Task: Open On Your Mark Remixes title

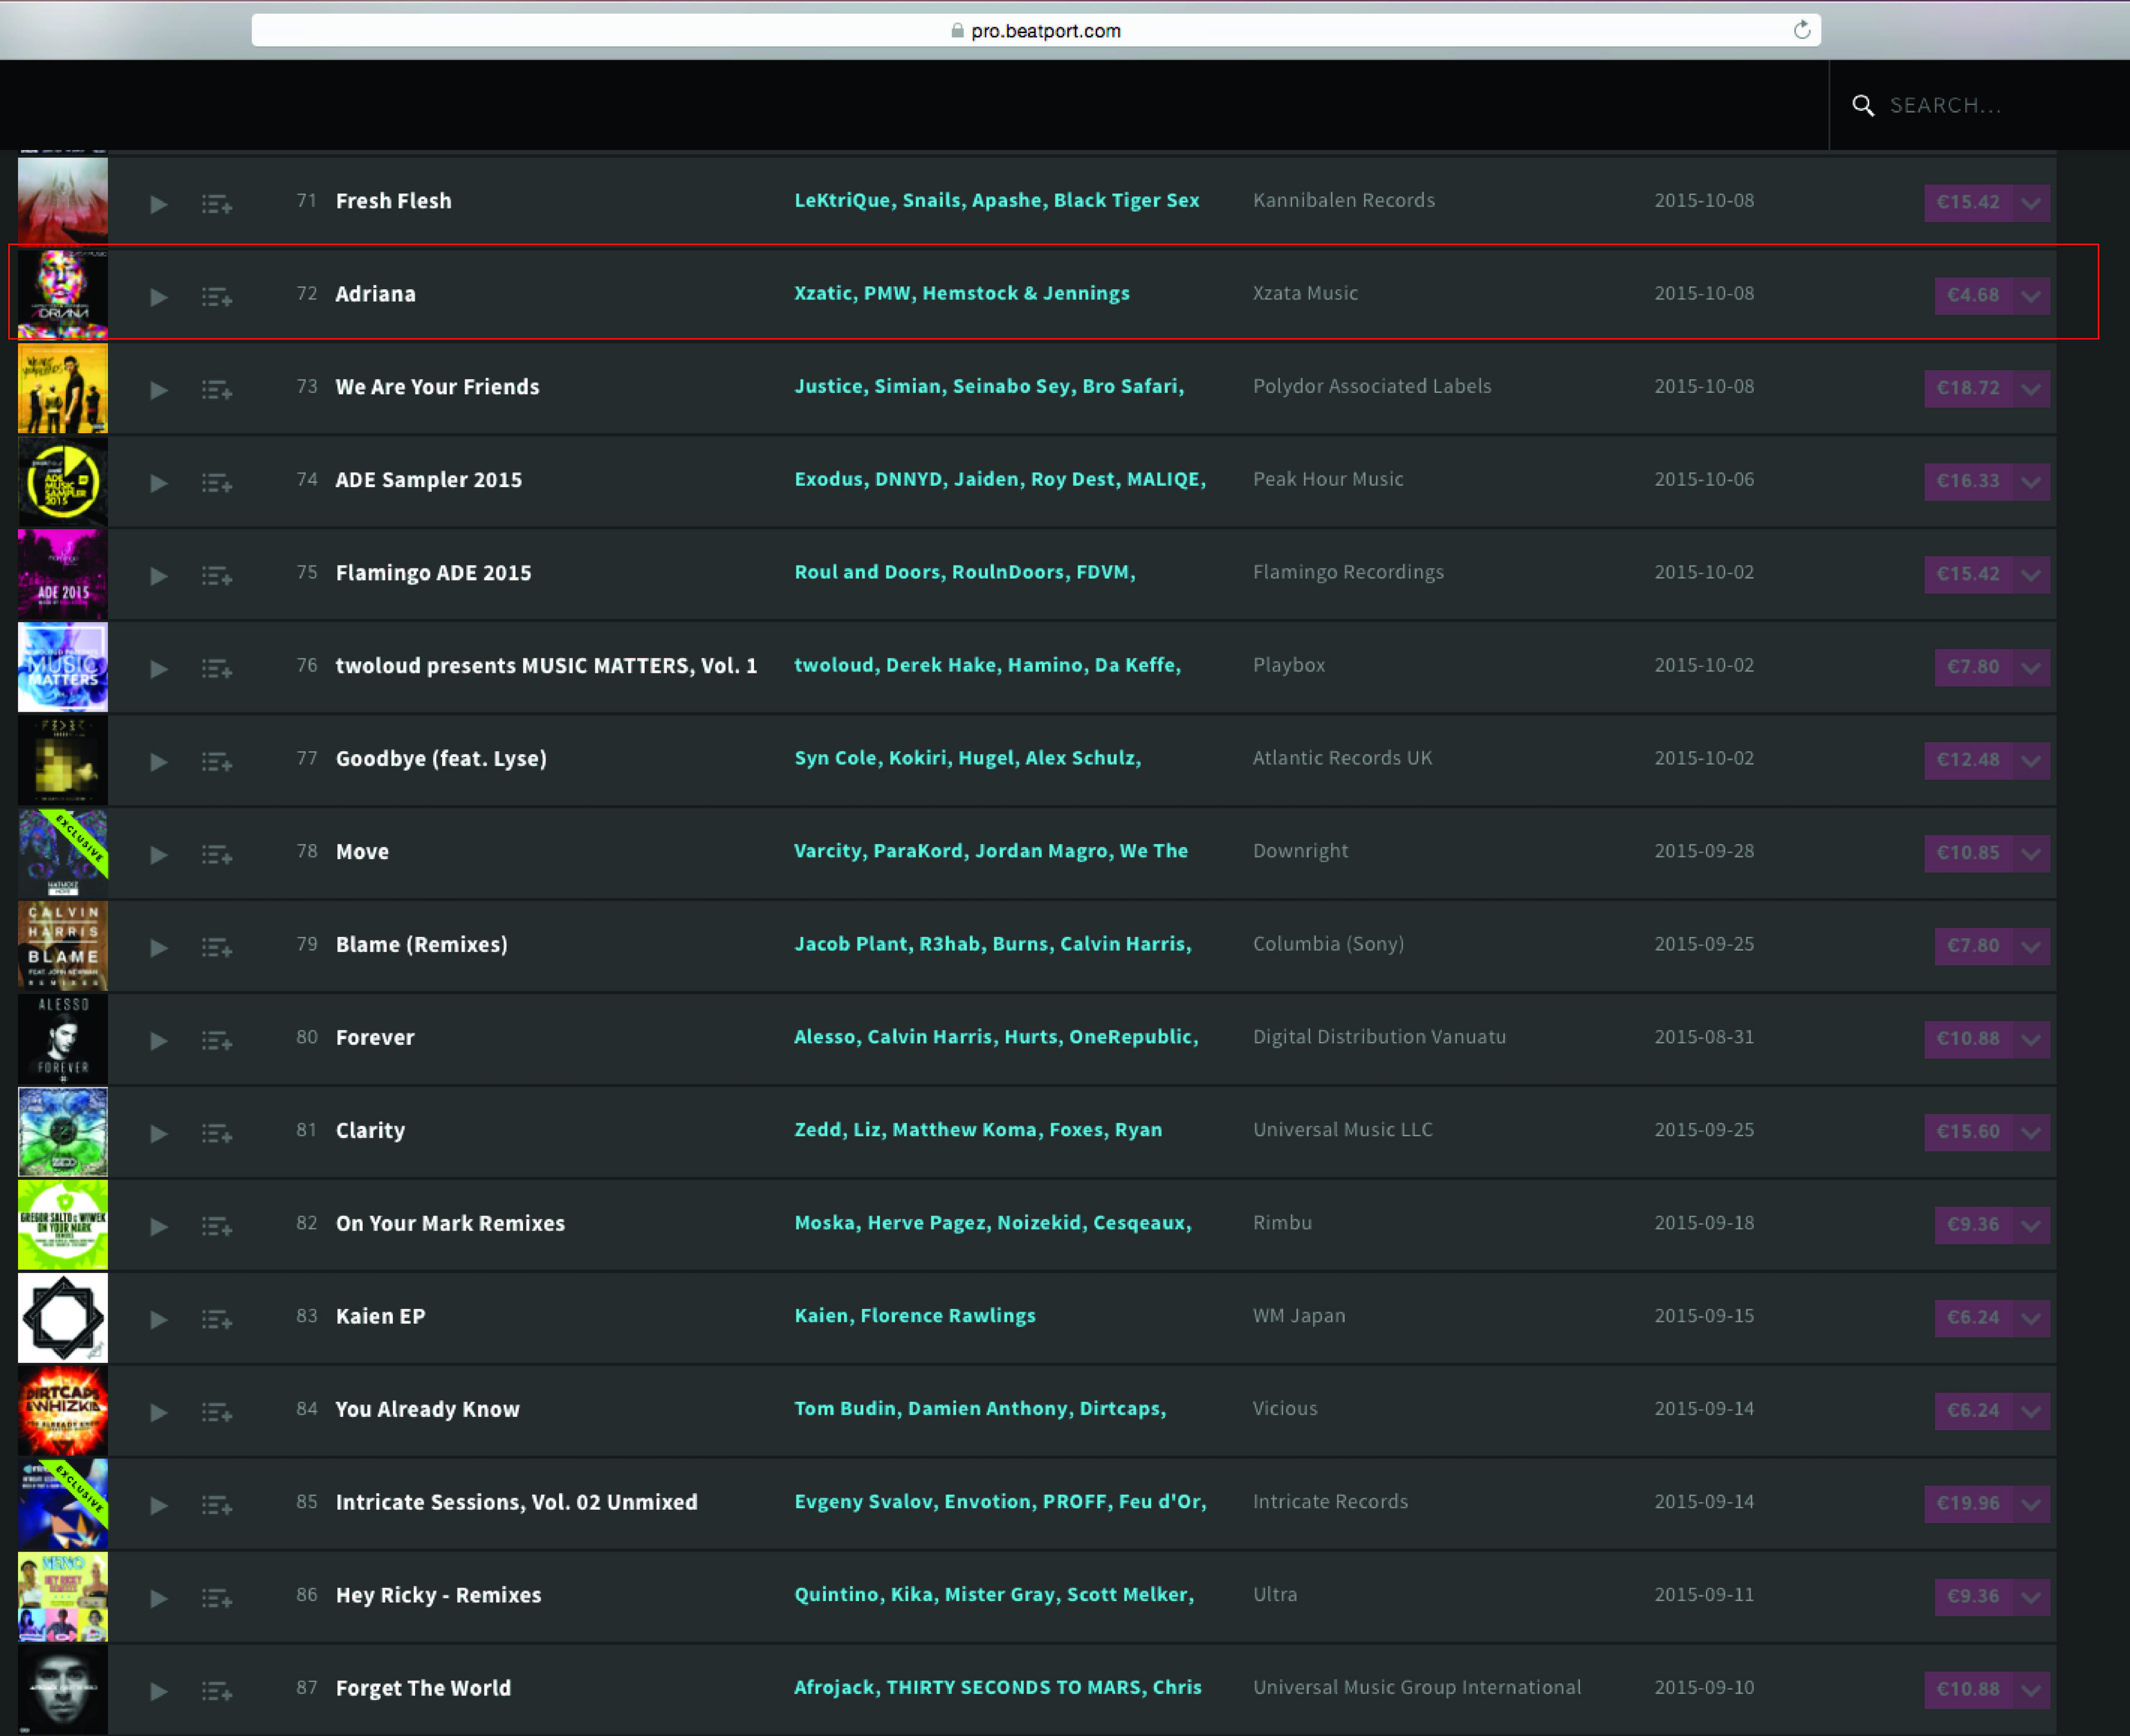Action: click(x=450, y=1224)
